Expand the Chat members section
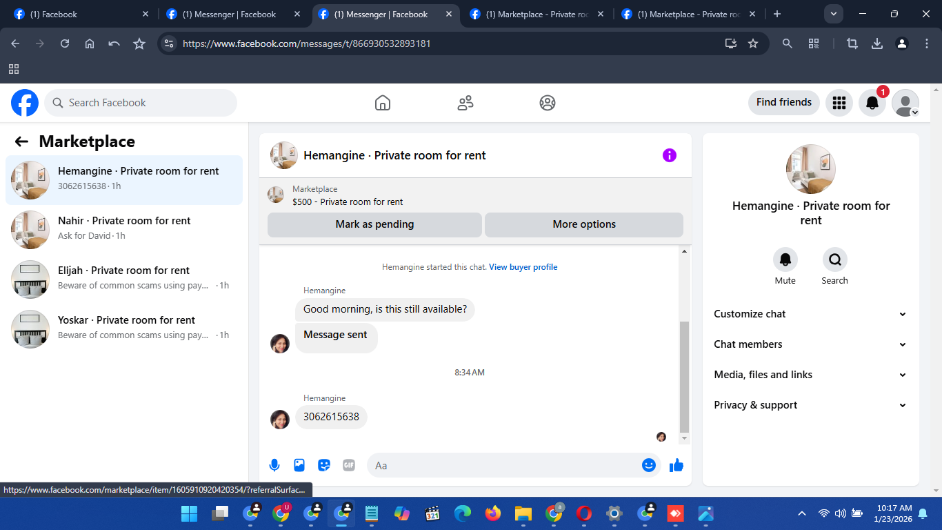 [810, 344]
